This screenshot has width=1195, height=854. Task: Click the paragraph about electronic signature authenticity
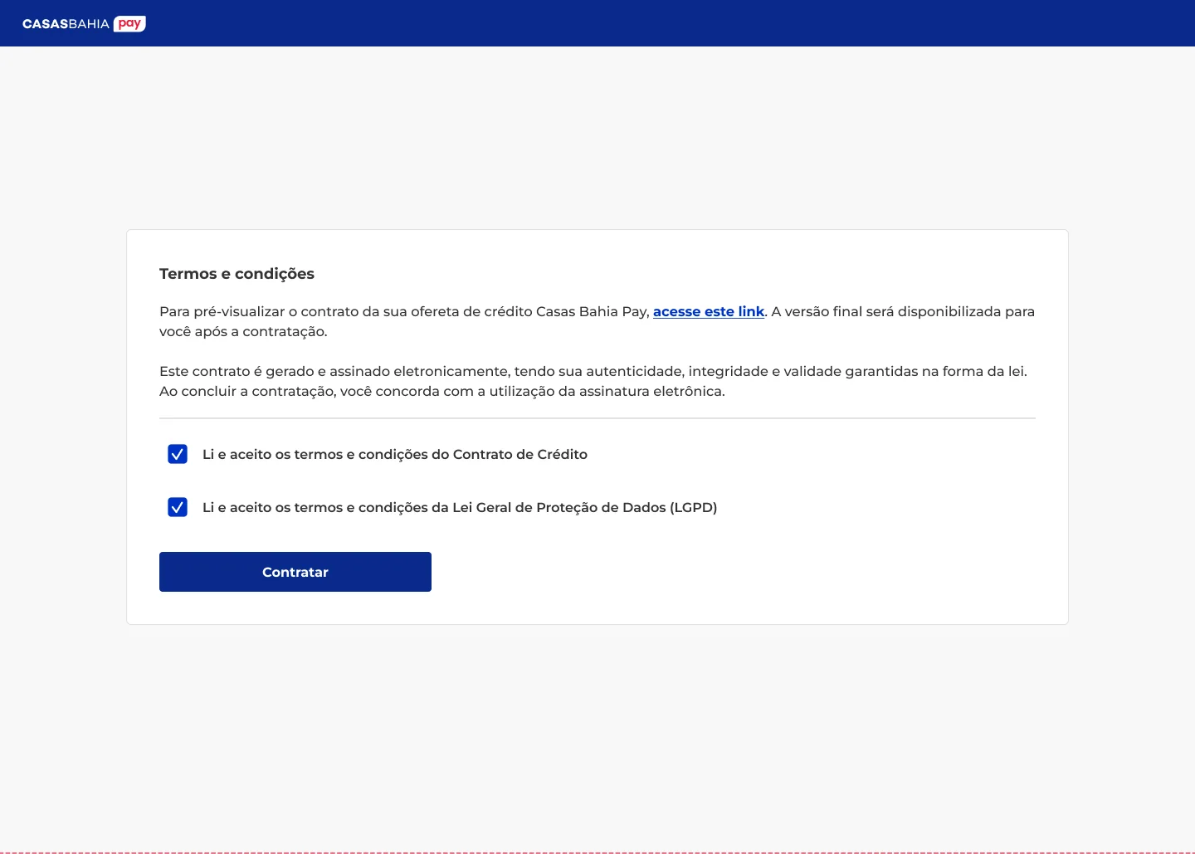tap(593, 381)
